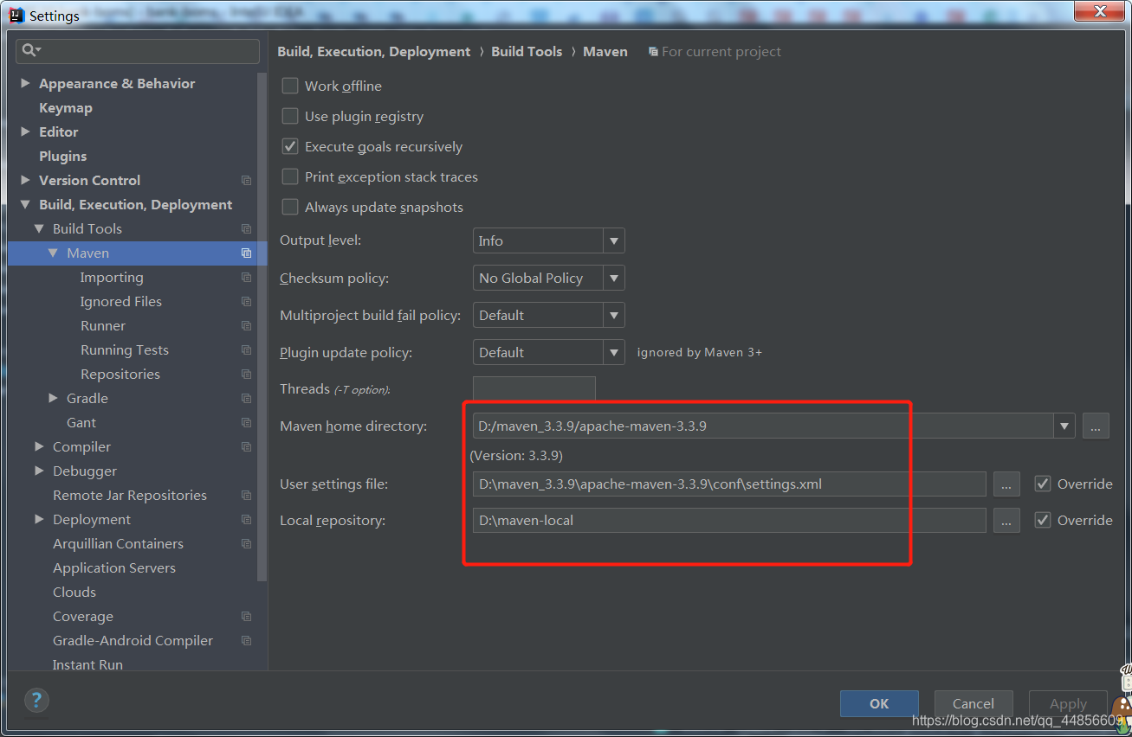Toggle Override for User settings file
Screen dimensions: 1132x737
(1043, 484)
